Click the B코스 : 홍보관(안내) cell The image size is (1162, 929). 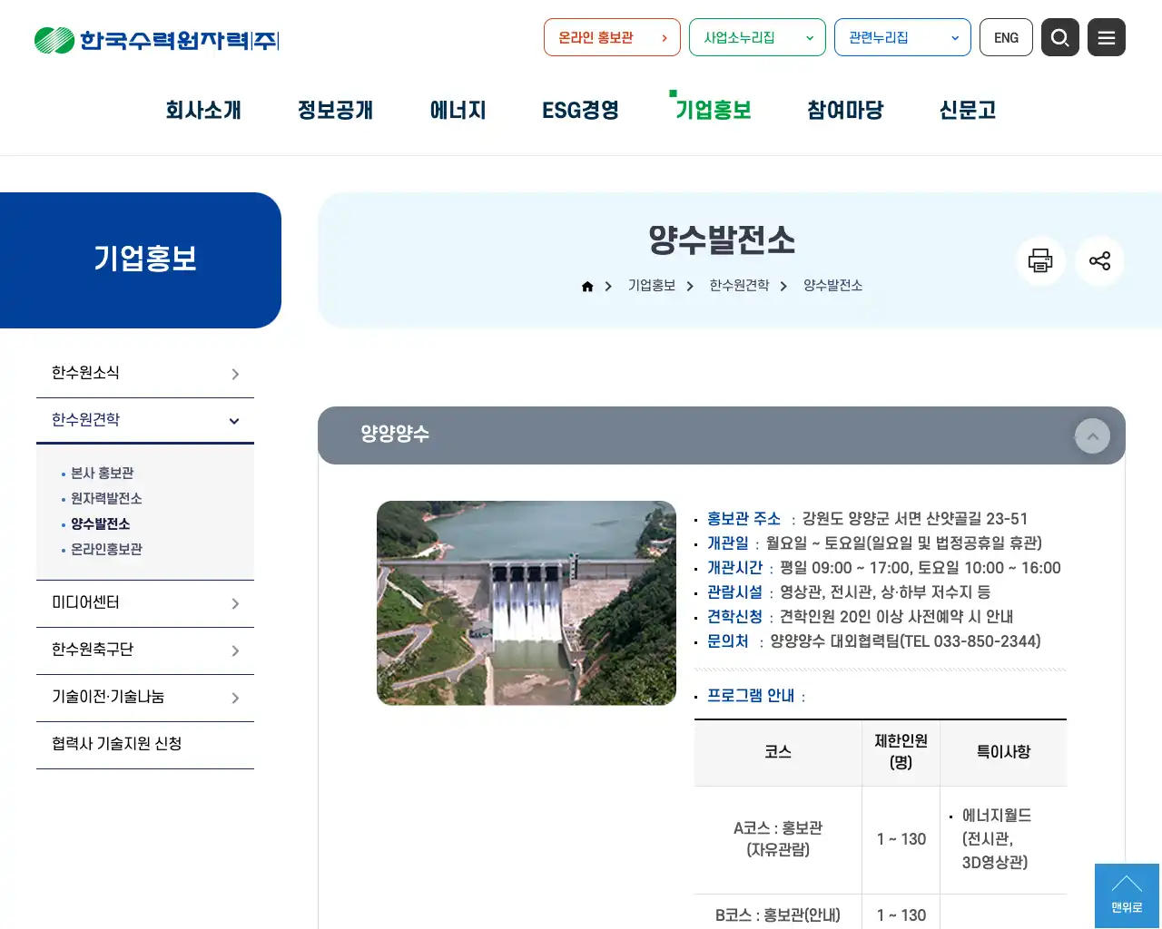(x=778, y=914)
